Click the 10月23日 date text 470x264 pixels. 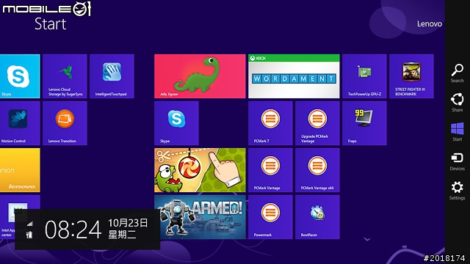pyautogui.click(x=128, y=223)
